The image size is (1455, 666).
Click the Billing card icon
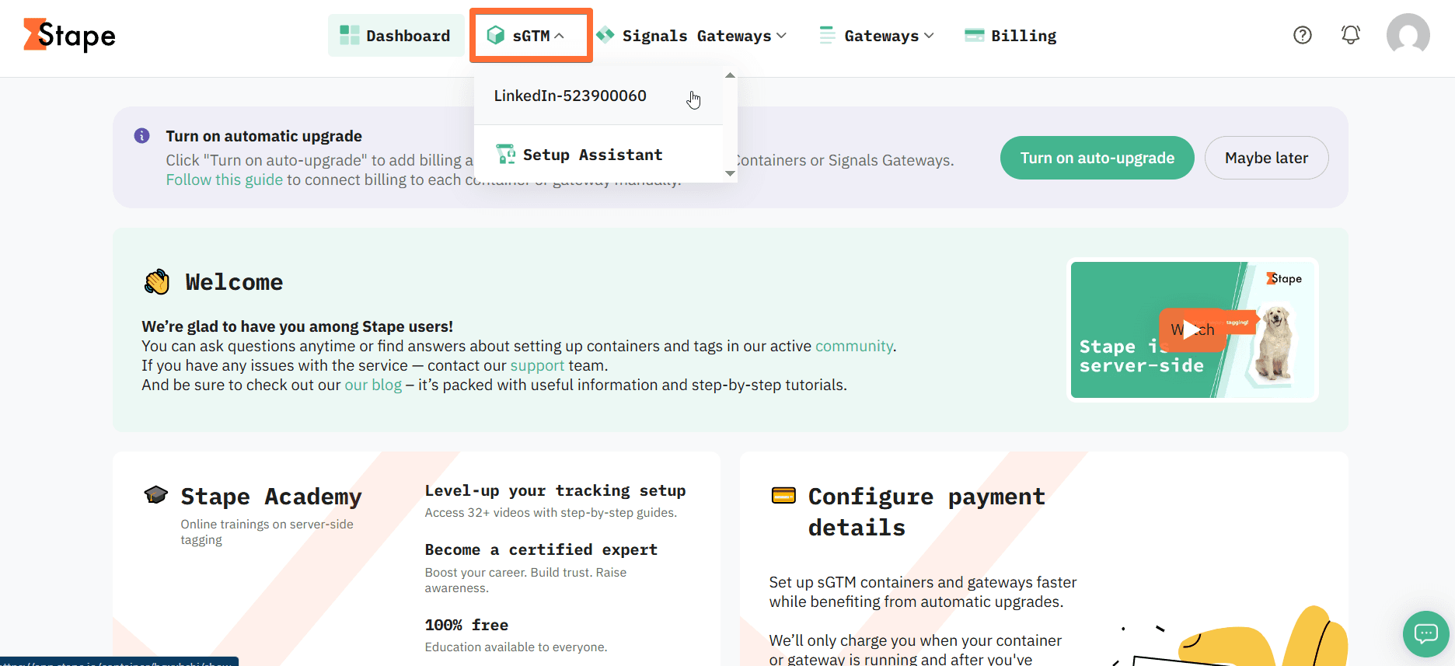tap(974, 35)
